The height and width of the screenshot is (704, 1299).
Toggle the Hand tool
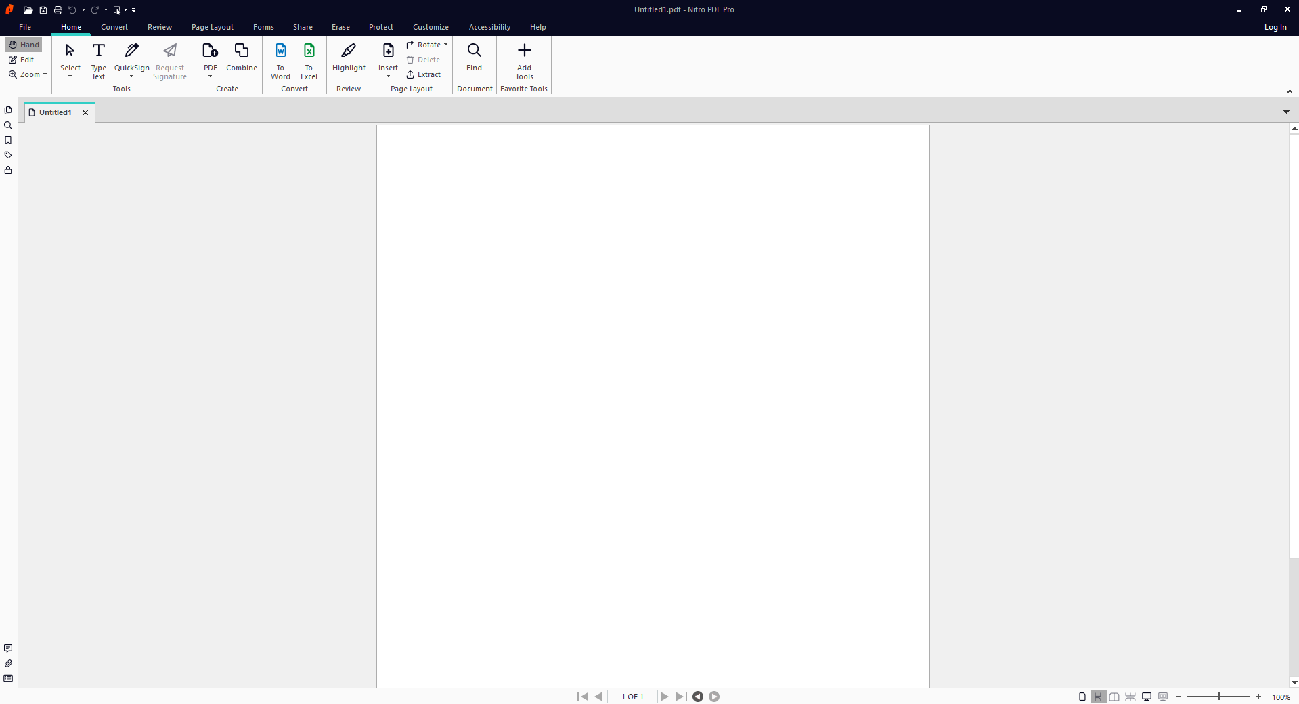click(x=24, y=45)
